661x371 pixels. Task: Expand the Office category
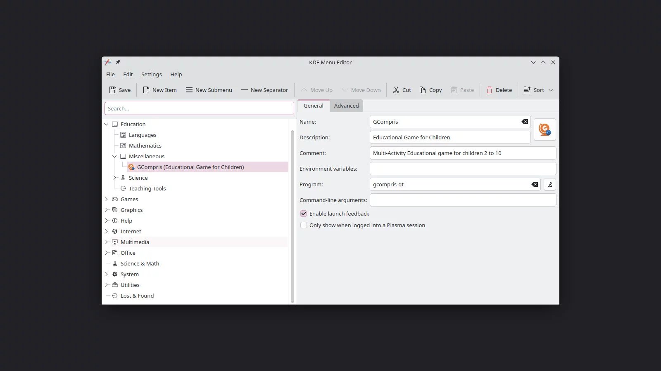tap(107, 253)
